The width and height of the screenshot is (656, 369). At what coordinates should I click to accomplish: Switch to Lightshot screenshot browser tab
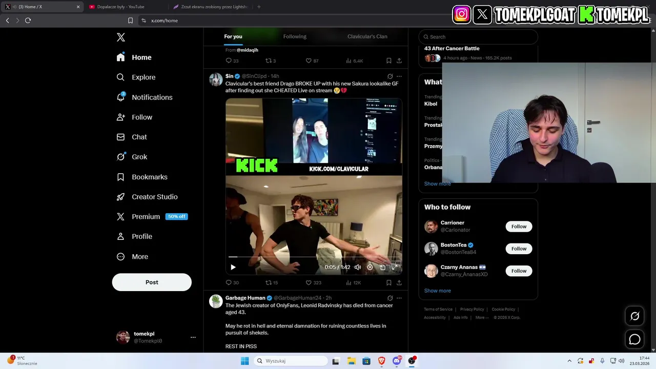[x=210, y=7]
